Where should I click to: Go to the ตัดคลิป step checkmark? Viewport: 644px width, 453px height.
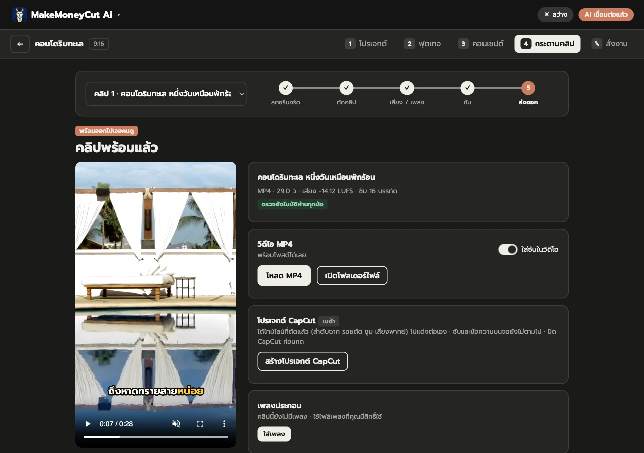point(346,88)
